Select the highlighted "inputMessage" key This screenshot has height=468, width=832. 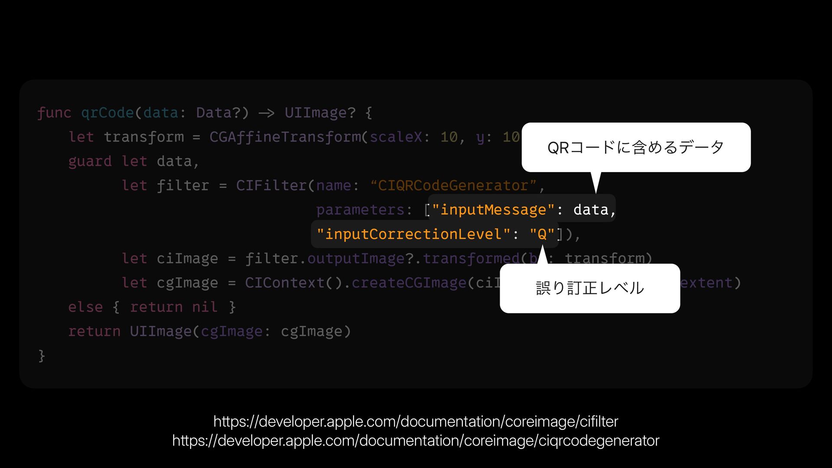point(493,210)
